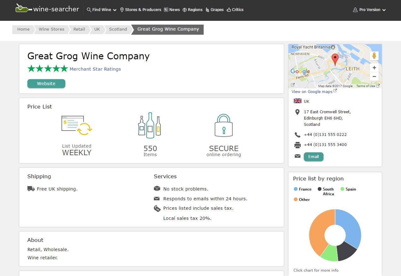The width and height of the screenshot is (401, 276).
Task: Select the UK breadcrumb
Action: (97, 29)
